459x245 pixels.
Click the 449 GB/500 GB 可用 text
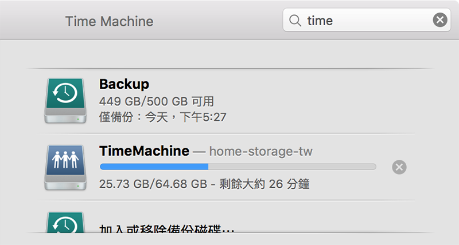[157, 102]
